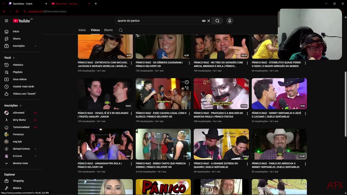
Task: Clear the search text with X
Action: point(209,21)
